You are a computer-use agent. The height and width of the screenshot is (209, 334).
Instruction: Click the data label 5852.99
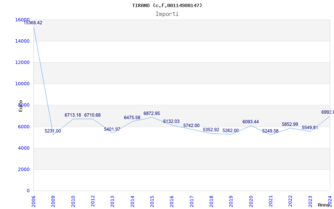[290, 124]
